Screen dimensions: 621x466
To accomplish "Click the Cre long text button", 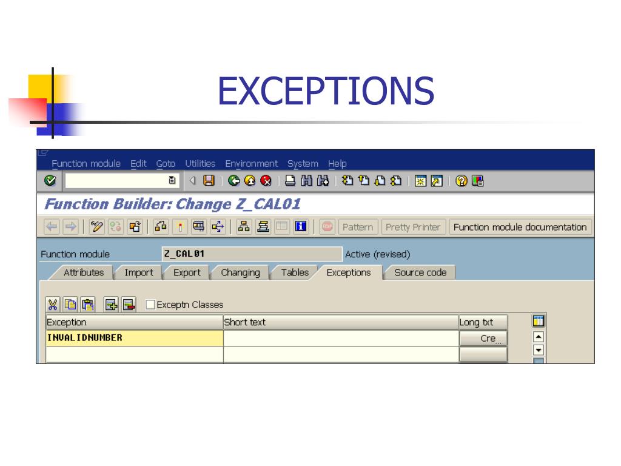I will [x=483, y=339].
